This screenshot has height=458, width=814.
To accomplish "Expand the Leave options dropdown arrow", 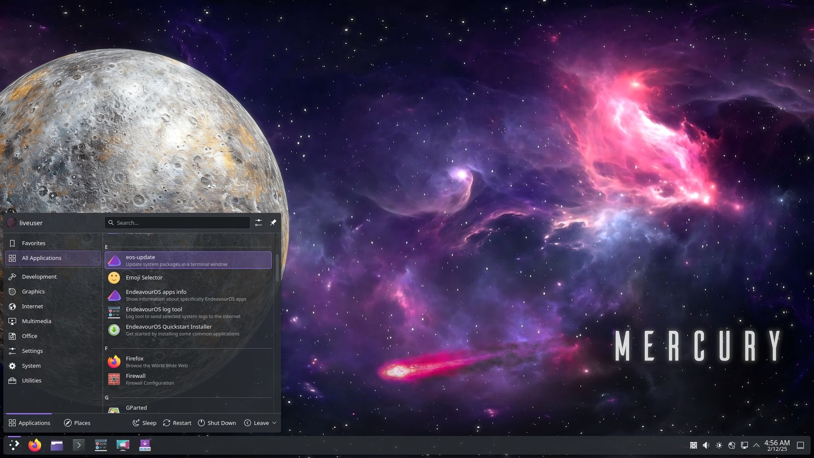I will coord(274,423).
